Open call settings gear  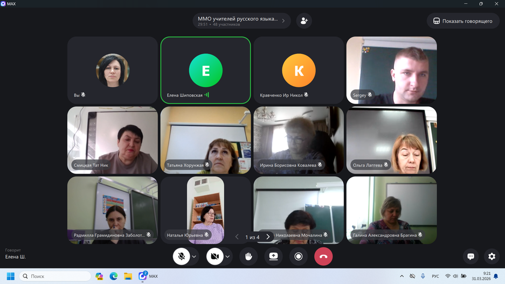coord(492,257)
